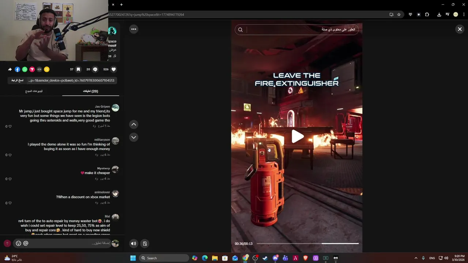The width and height of the screenshot is (468, 263).
Task: Open more share options arrow
Action: (x=10, y=69)
